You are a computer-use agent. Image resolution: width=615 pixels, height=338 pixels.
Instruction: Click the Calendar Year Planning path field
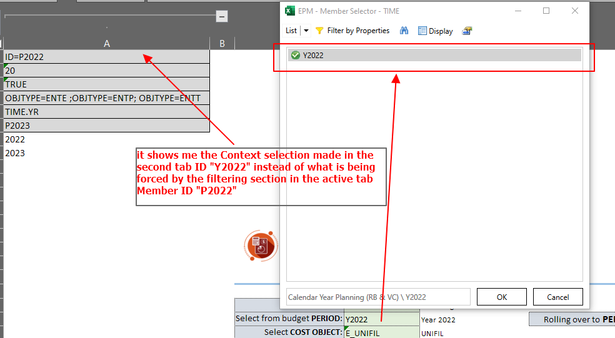coord(378,297)
